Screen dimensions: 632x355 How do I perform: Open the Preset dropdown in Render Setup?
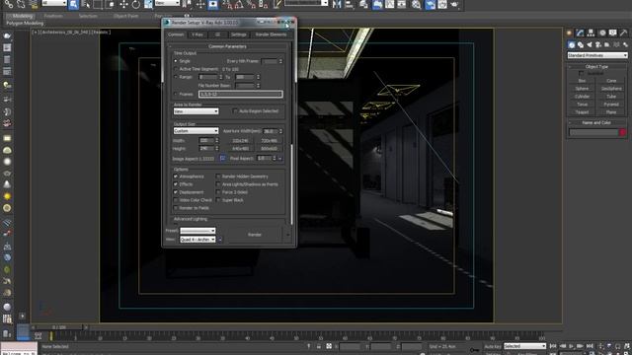tap(197, 231)
